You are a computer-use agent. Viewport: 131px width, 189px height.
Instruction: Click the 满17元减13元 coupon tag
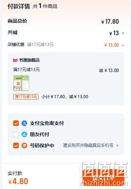click(26, 97)
